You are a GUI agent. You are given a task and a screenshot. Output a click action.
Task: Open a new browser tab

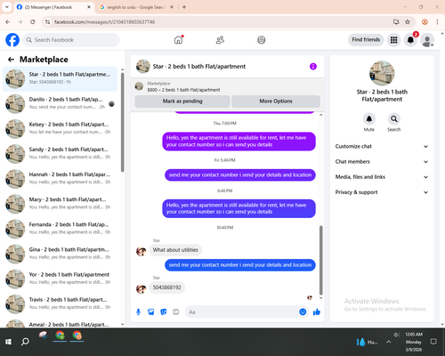click(x=184, y=7)
